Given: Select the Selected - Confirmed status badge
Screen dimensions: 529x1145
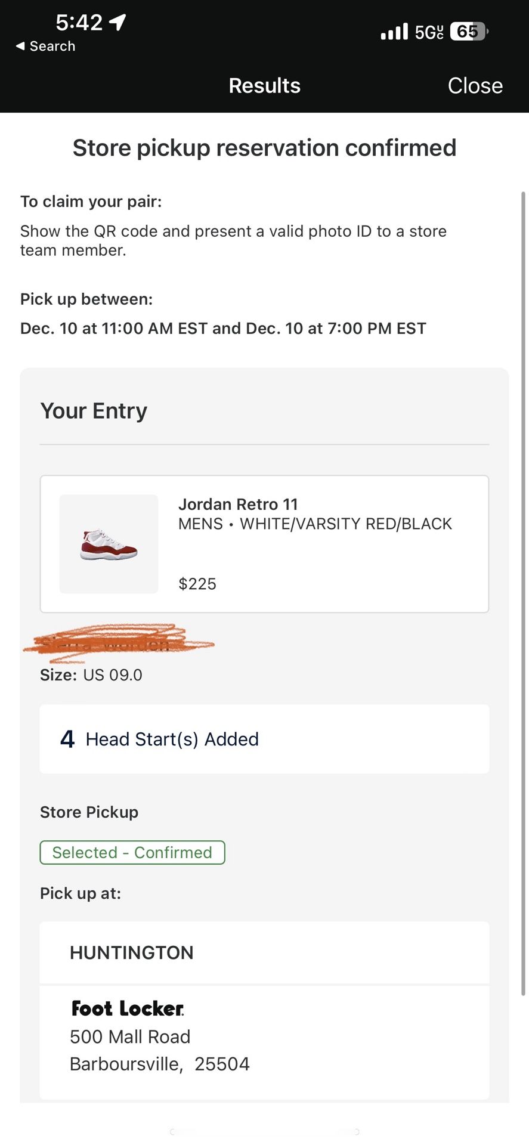Looking at the screenshot, I should click(132, 852).
